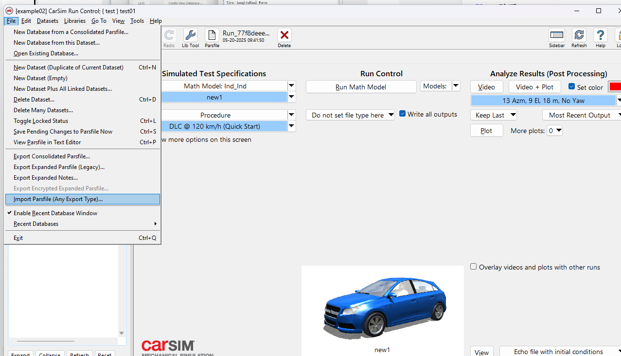This screenshot has width=621, height=356.
Task: Open the Most Recent Output dropdown
Action: point(582,115)
